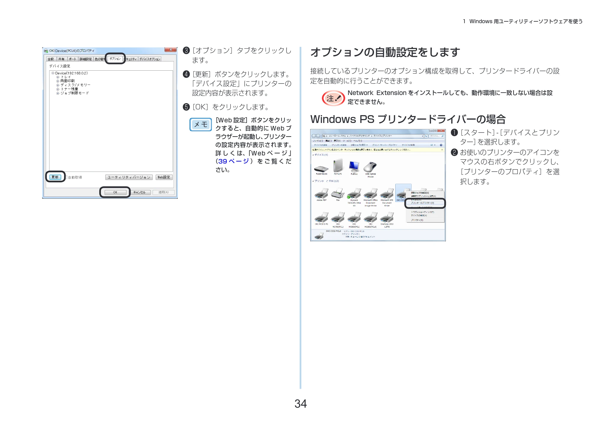Expand the 両面印刷 tree node
Screen dimensions: 602x426
[x=58, y=81]
